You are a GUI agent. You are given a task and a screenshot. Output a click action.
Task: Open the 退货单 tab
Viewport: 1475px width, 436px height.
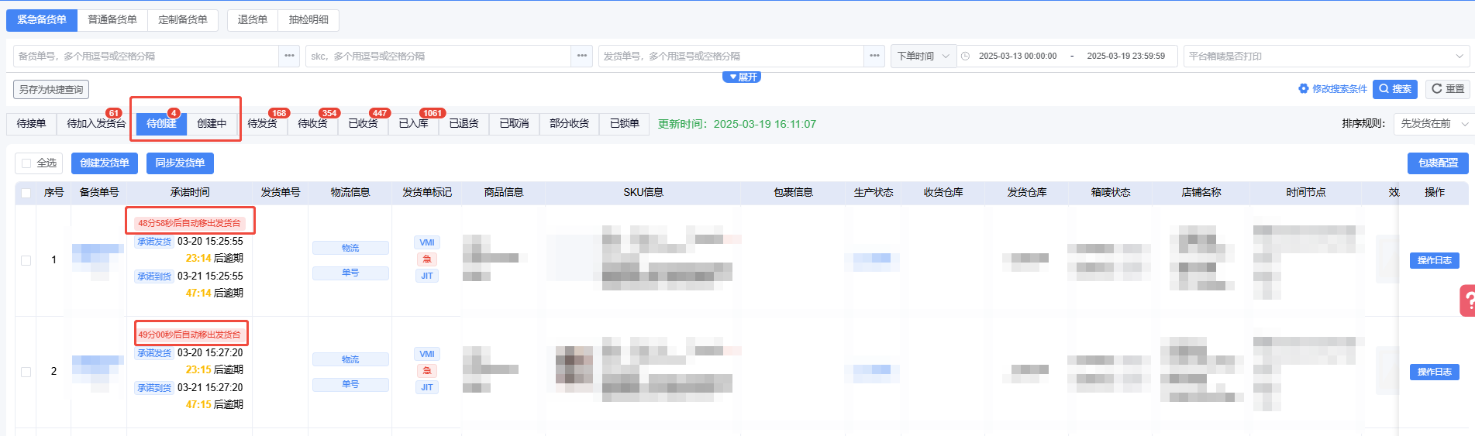coord(253,20)
